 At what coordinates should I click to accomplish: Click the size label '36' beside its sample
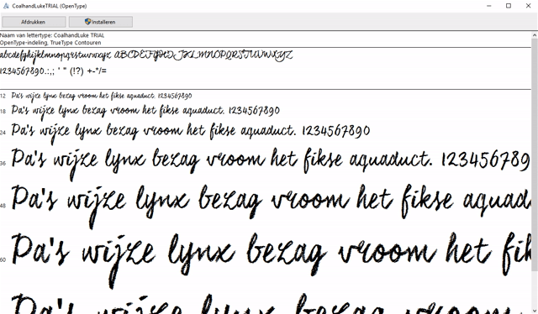click(x=3, y=163)
